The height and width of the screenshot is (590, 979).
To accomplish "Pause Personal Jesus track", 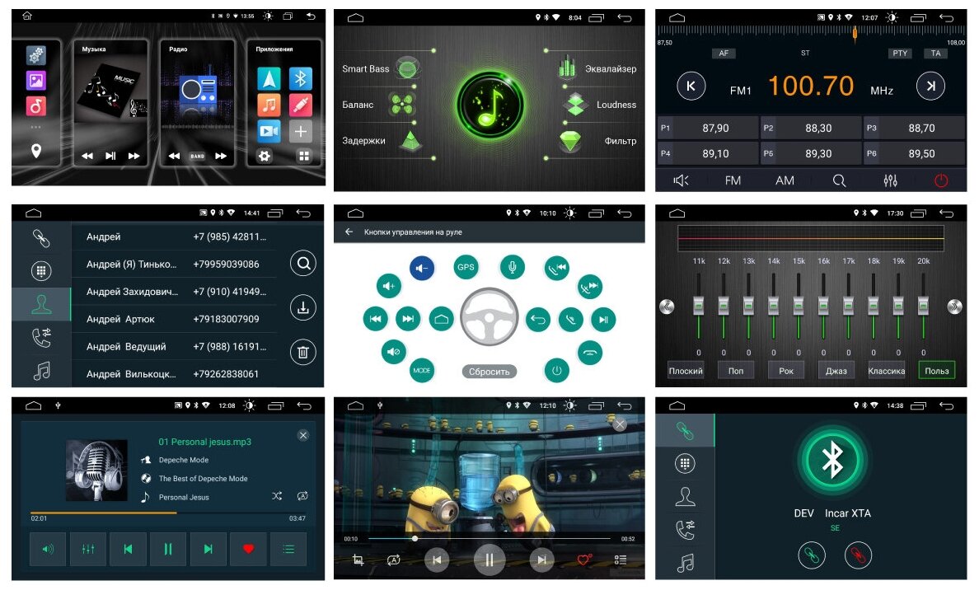I will [x=168, y=549].
